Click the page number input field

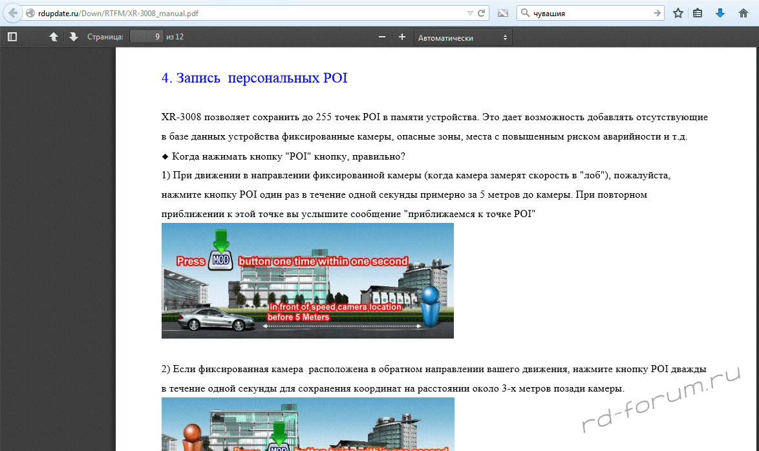click(x=146, y=37)
